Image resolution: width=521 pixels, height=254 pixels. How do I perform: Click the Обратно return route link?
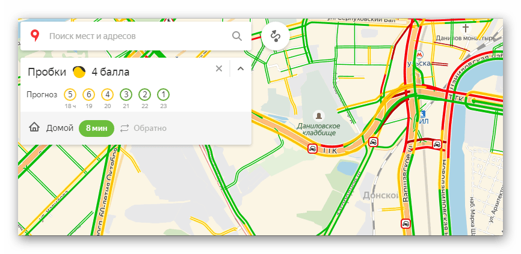(150, 129)
